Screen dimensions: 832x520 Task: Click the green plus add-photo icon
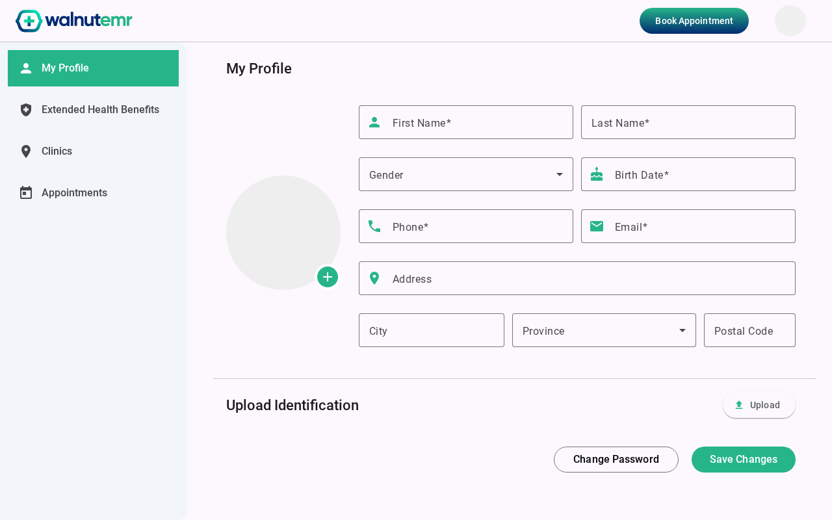pyautogui.click(x=328, y=277)
